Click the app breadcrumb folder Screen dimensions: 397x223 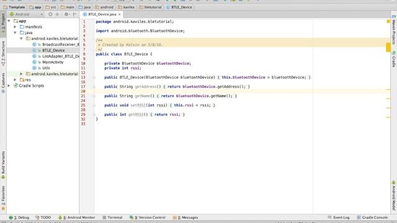pyautogui.click(x=35, y=7)
